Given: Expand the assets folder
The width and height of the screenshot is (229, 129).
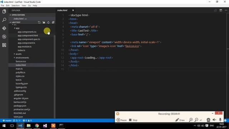Looking at the screenshot, I should pos(18,54).
